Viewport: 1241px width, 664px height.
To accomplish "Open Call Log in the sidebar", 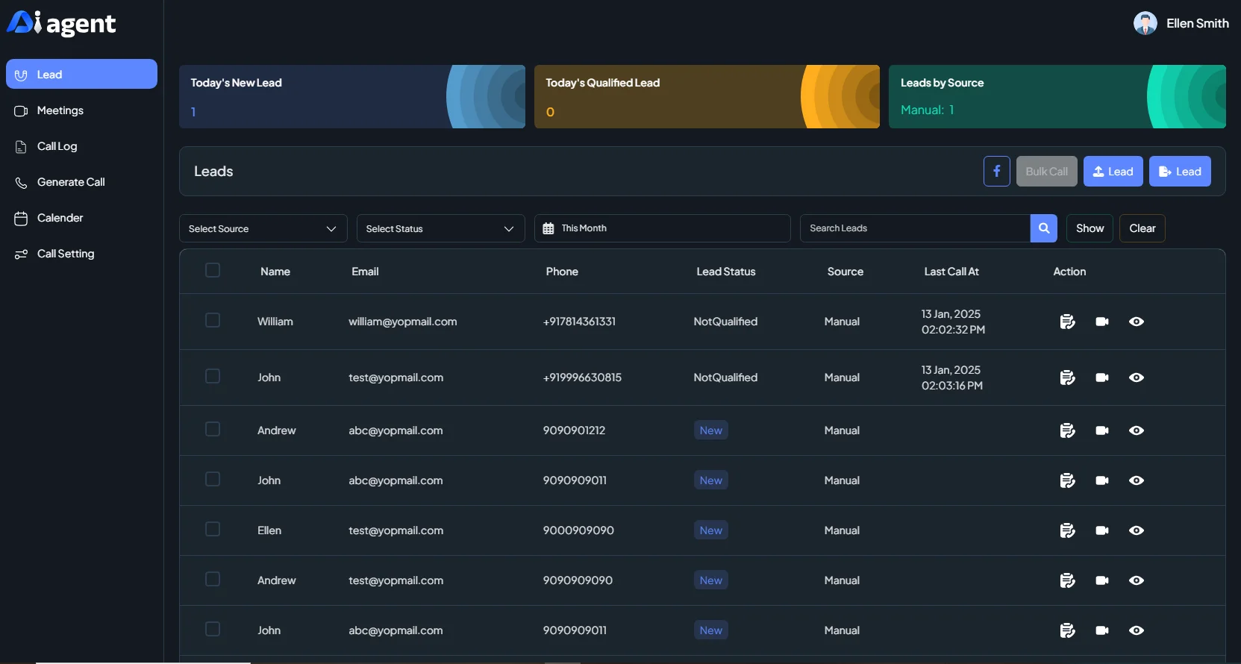I will 81,146.
